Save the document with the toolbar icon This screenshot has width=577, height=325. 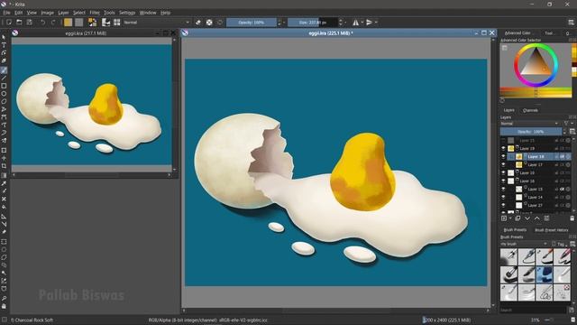point(30,23)
